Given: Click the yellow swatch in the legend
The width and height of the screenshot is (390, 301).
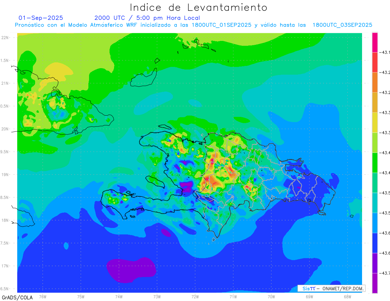Looking at the screenshot, I should 375,122.
